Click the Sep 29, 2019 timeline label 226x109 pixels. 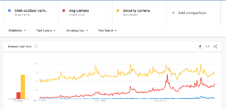(161, 101)
